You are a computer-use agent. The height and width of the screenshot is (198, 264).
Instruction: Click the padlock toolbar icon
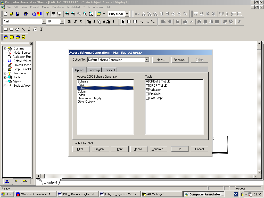point(177,22)
